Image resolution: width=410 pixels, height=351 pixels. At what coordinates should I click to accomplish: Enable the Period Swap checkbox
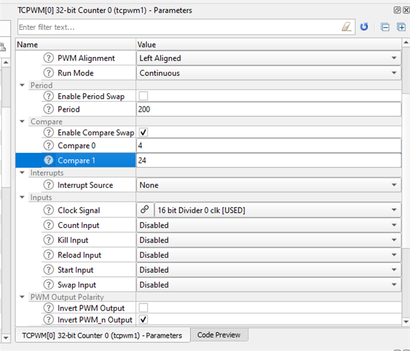[143, 97]
